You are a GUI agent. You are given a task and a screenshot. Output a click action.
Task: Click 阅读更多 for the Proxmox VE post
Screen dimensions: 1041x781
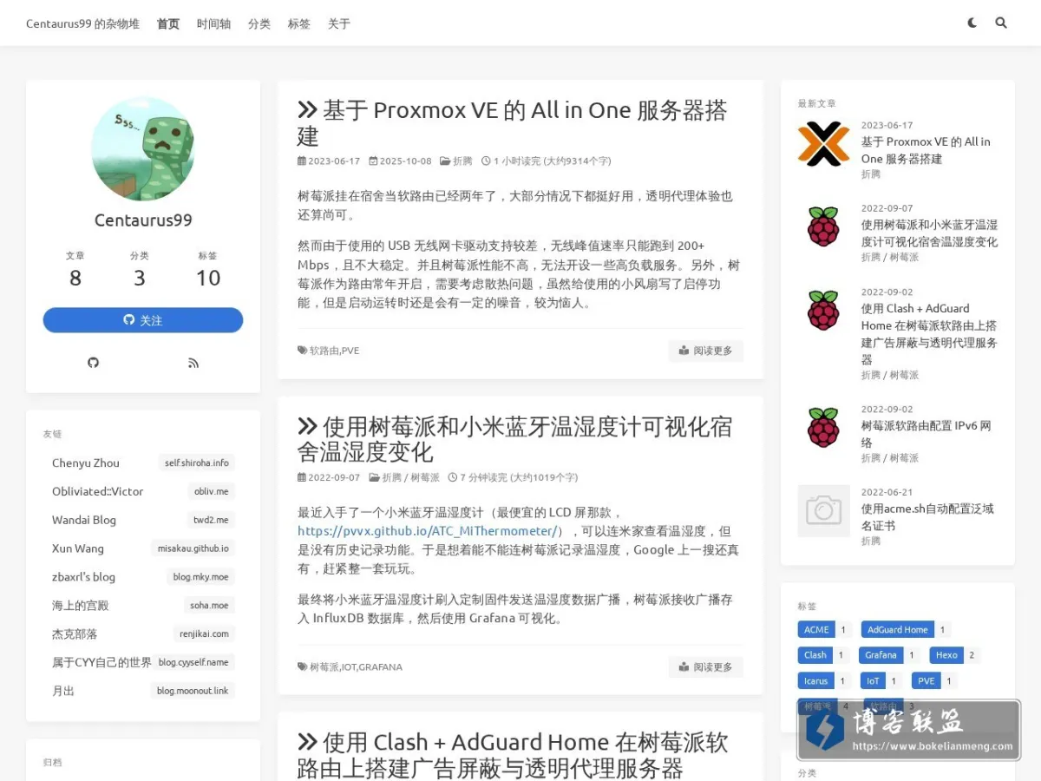pyautogui.click(x=706, y=351)
